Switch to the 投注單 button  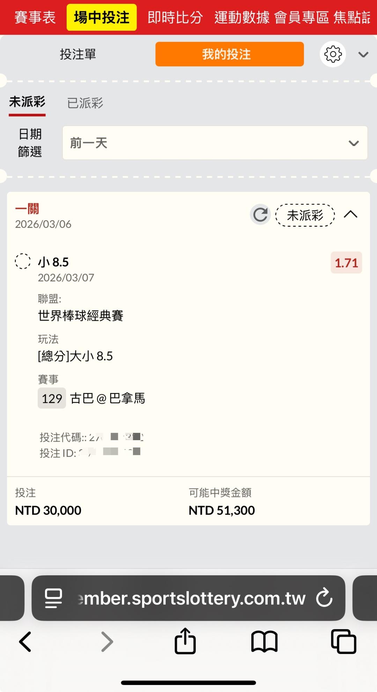[78, 54]
